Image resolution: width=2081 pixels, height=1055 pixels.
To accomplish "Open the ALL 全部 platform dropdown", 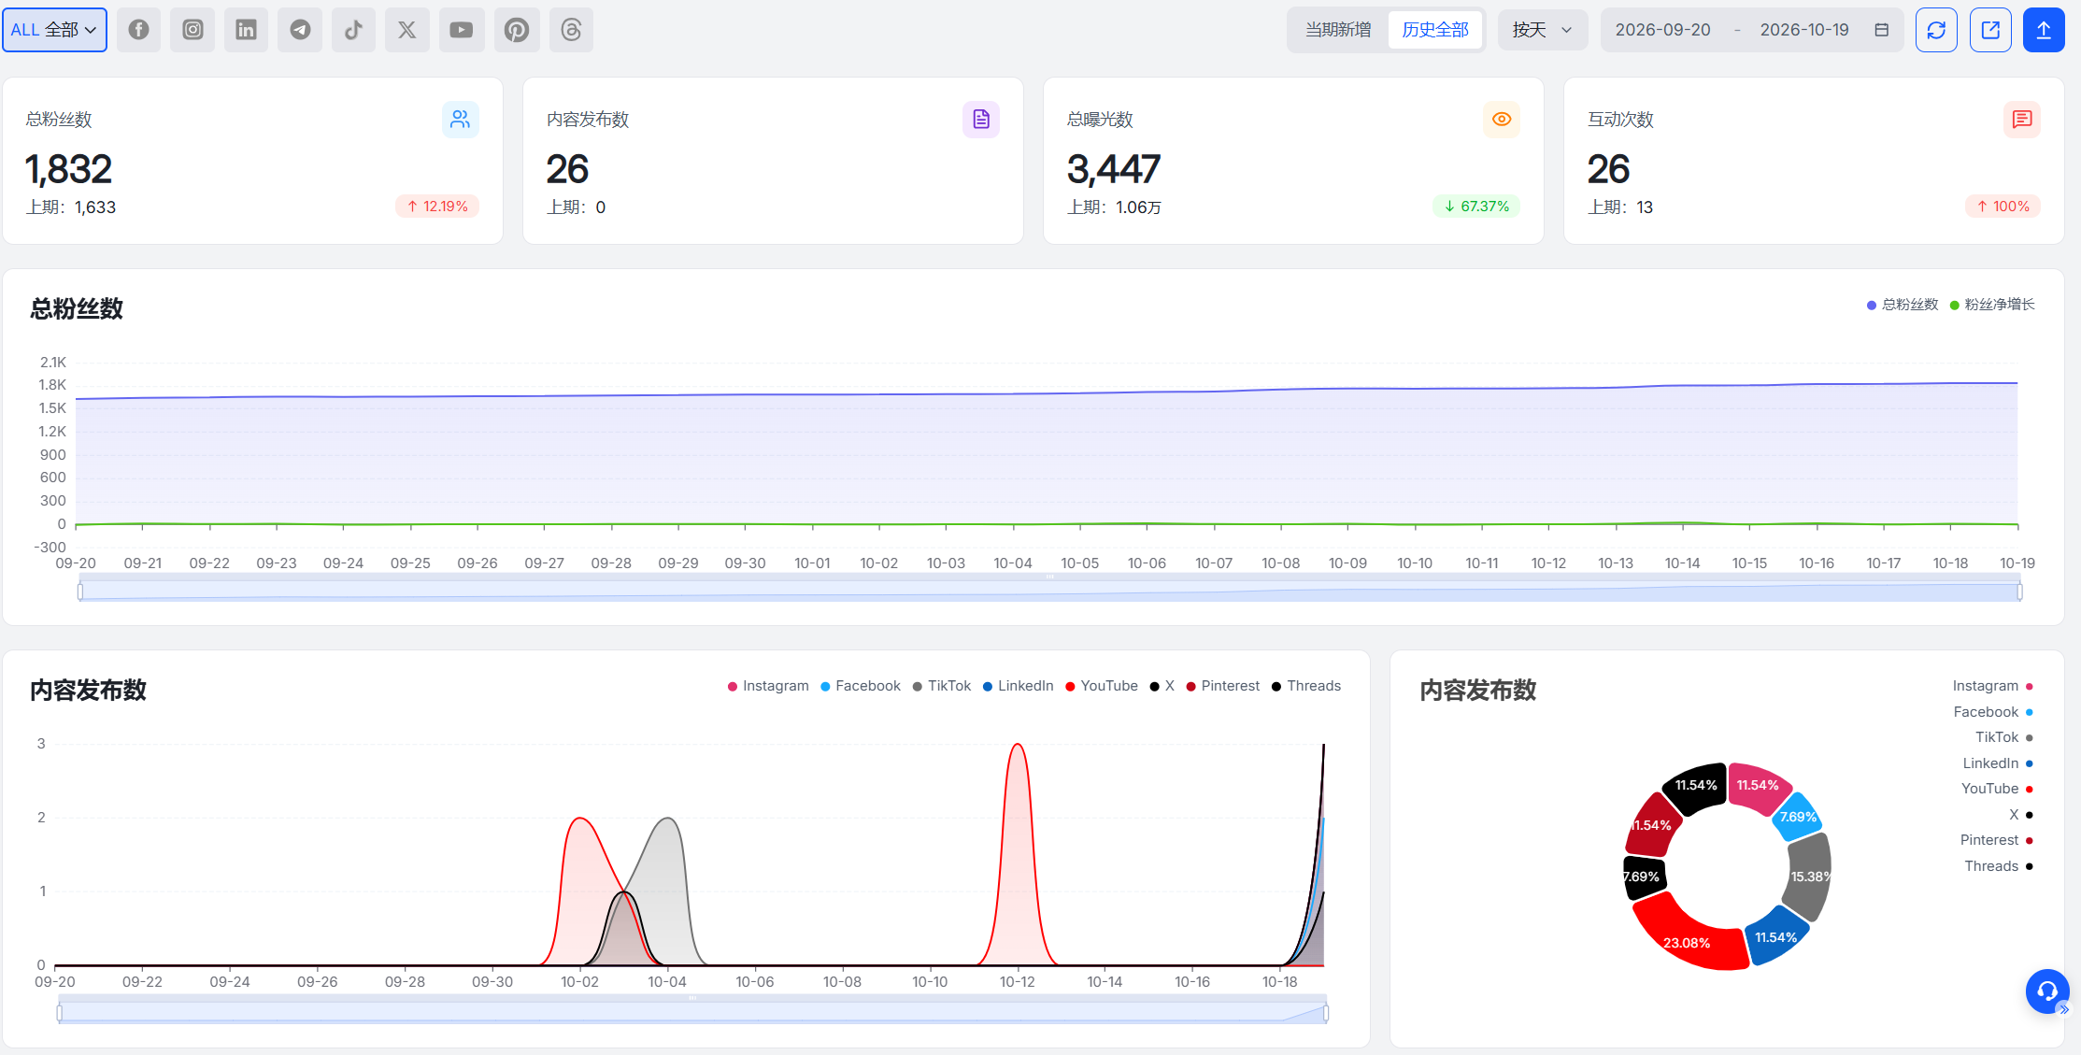I will point(54,30).
